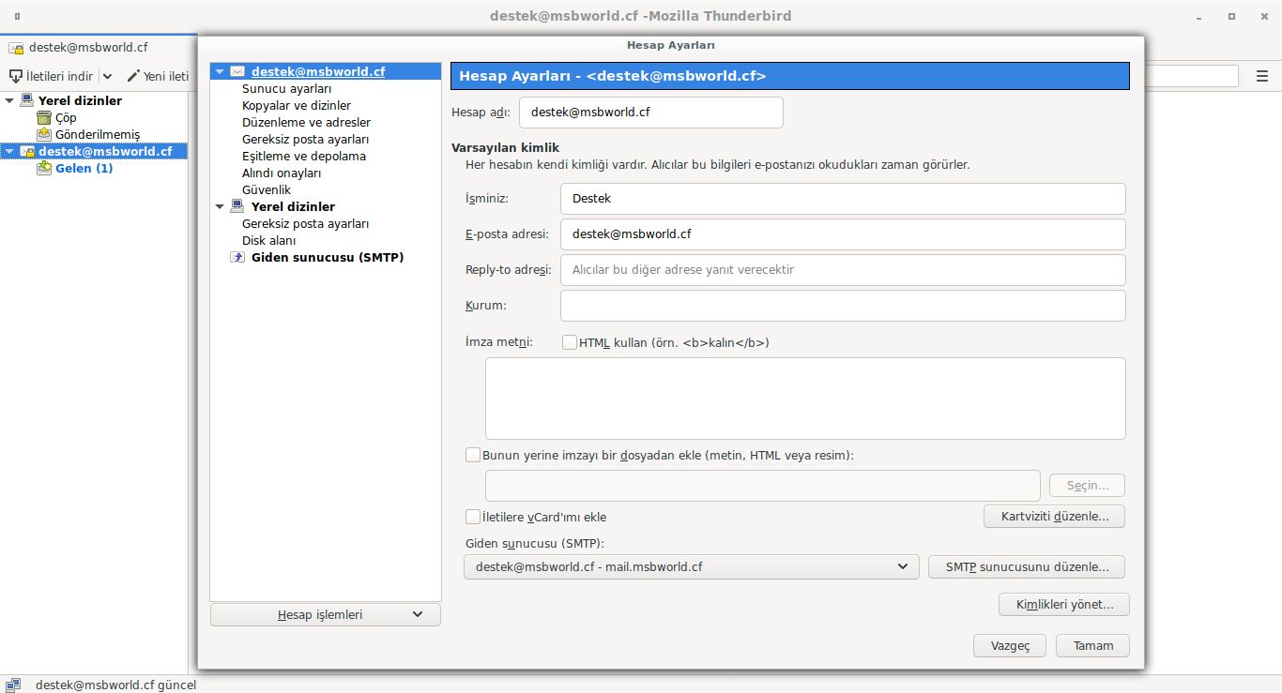Click the Yeni ileti pencil icon

[133, 76]
